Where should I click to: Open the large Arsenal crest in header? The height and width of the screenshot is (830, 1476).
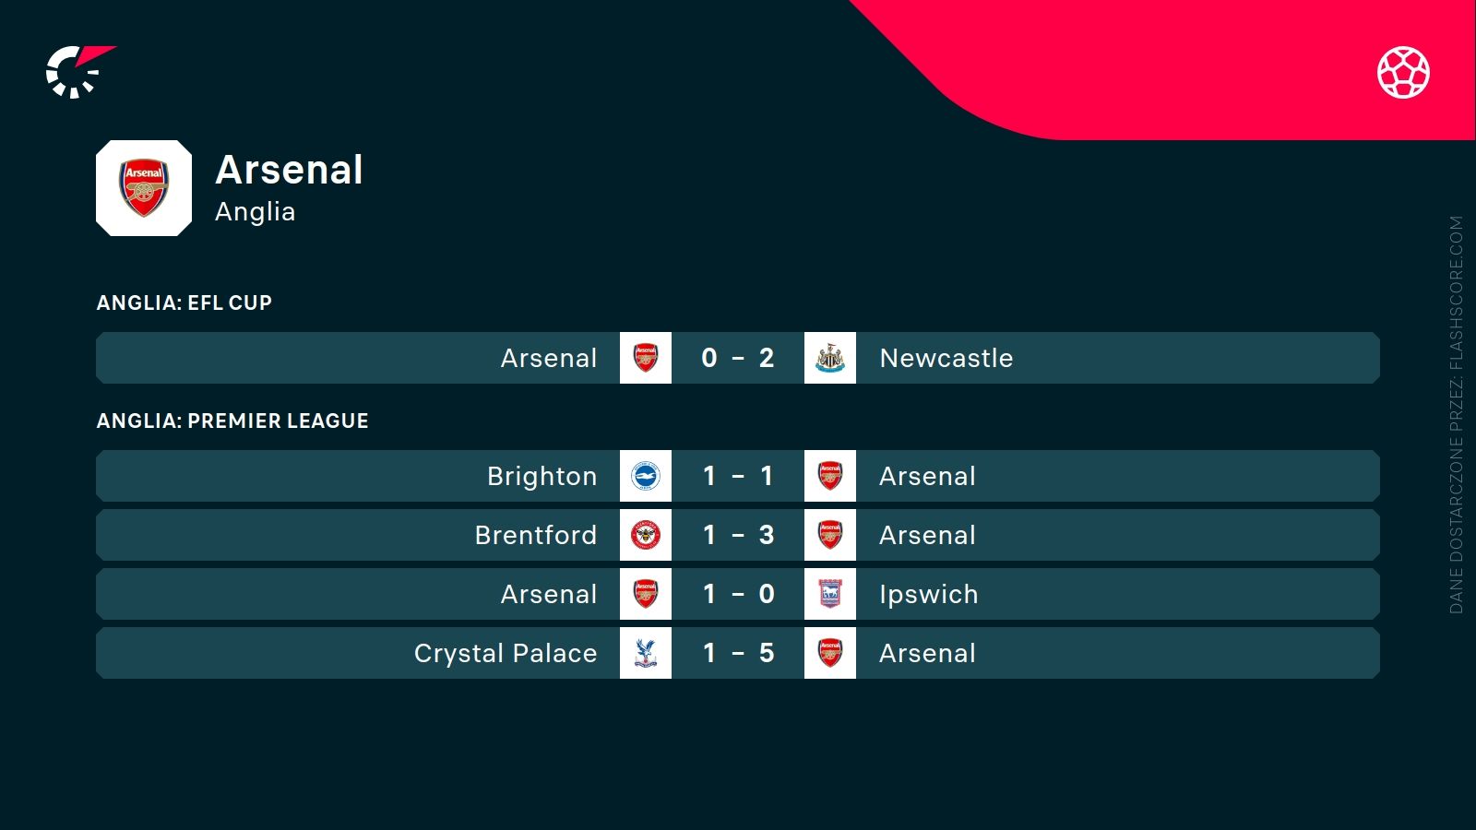pyautogui.click(x=144, y=188)
